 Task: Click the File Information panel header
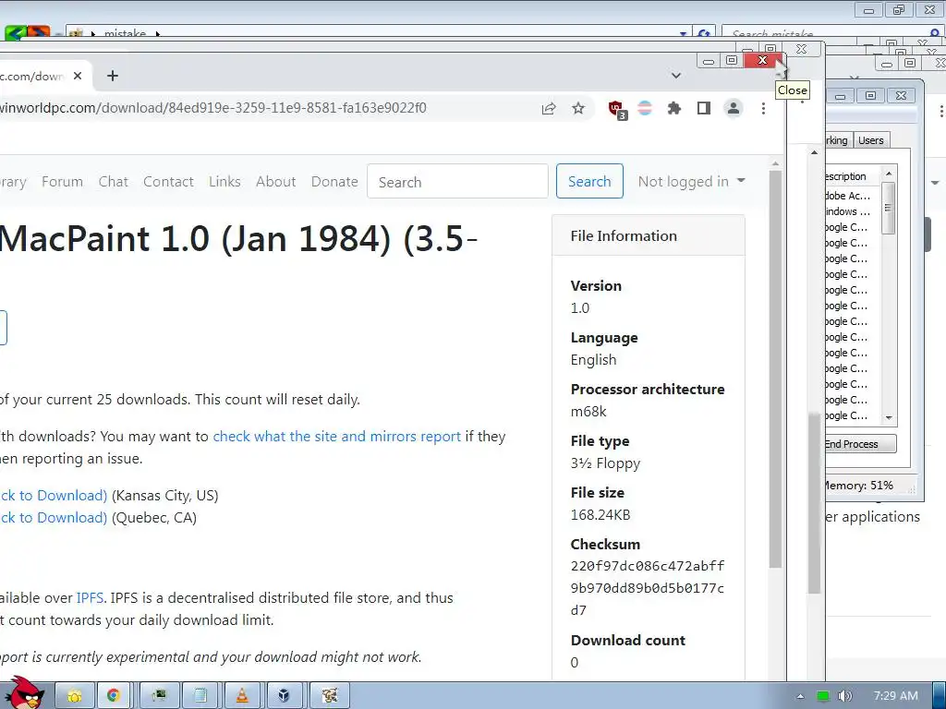coord(649,235)
